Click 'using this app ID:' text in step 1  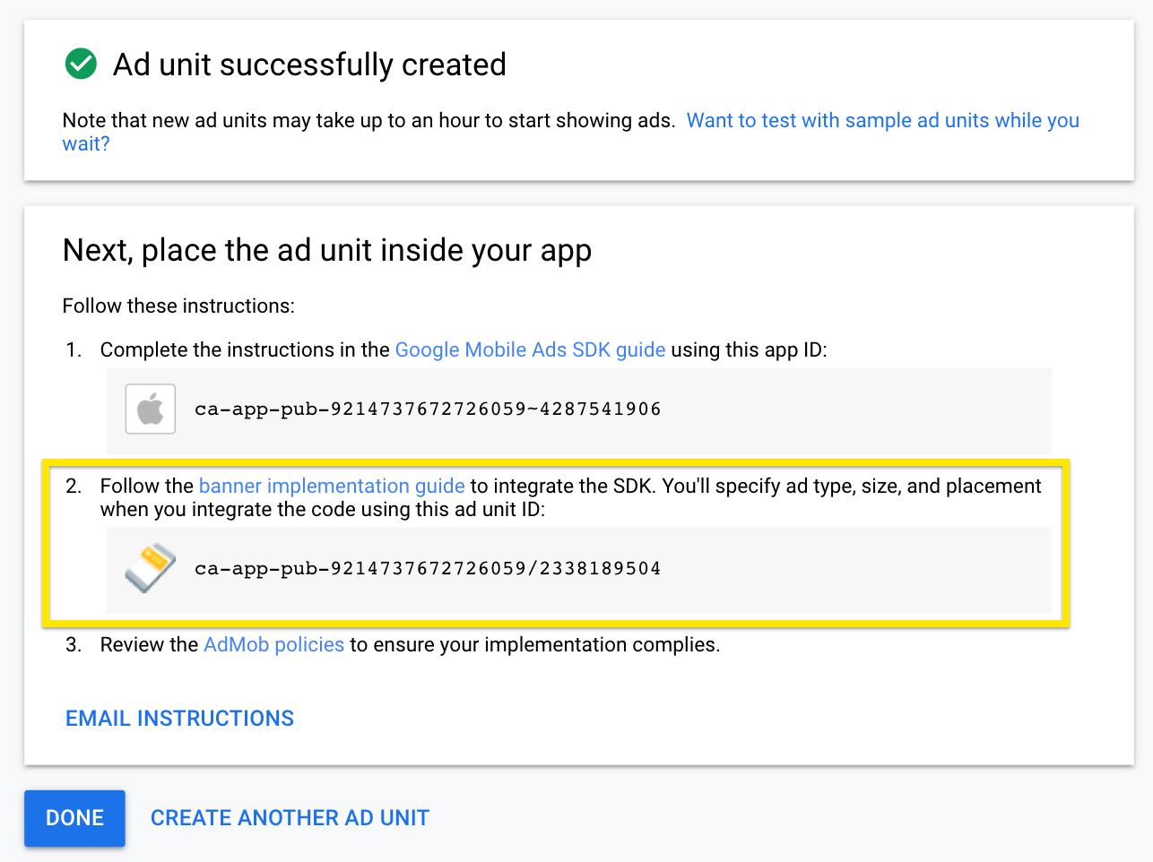pyautogui.click(x=749, y=349)
